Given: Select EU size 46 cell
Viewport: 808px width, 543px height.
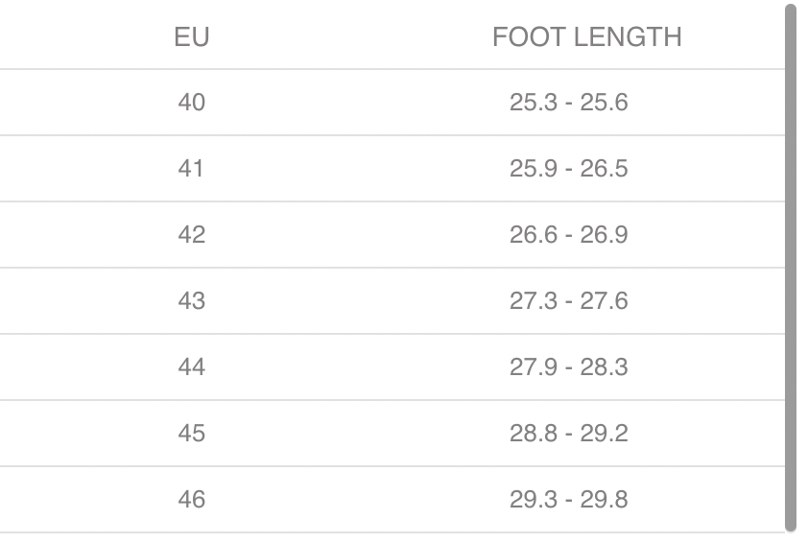Looking at the screenshot, I should 192,500.
